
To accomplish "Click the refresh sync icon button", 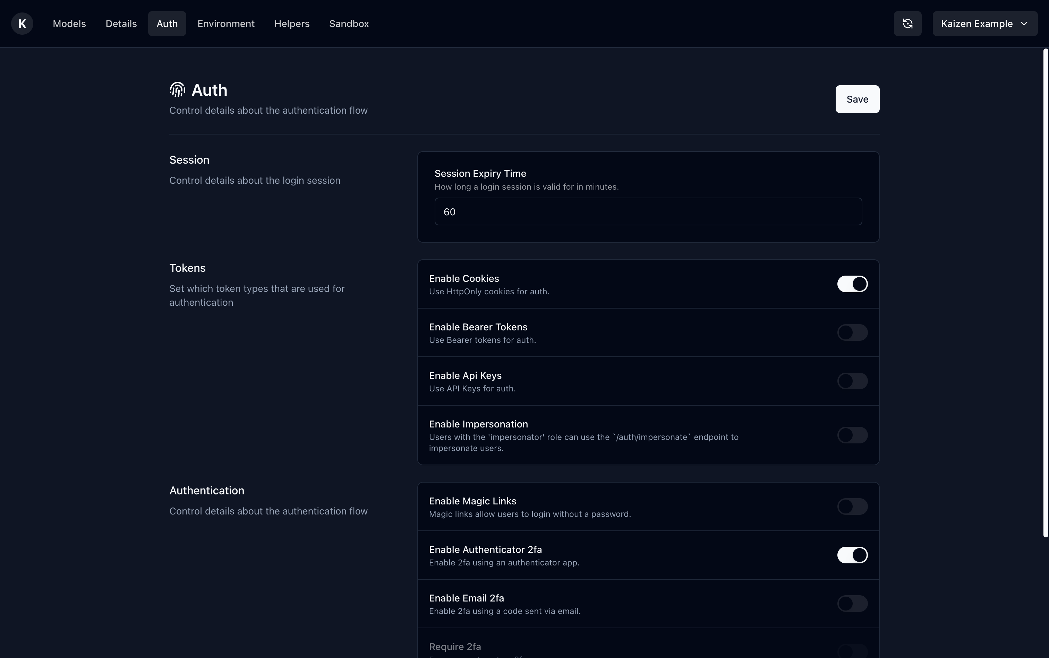I will [x=907, y=24].
